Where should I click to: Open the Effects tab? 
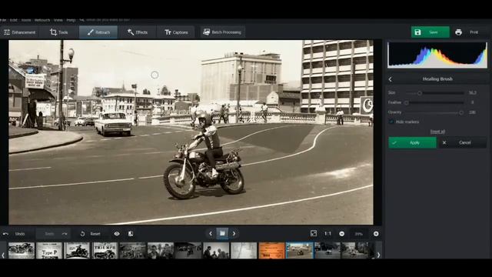point(138,32)
